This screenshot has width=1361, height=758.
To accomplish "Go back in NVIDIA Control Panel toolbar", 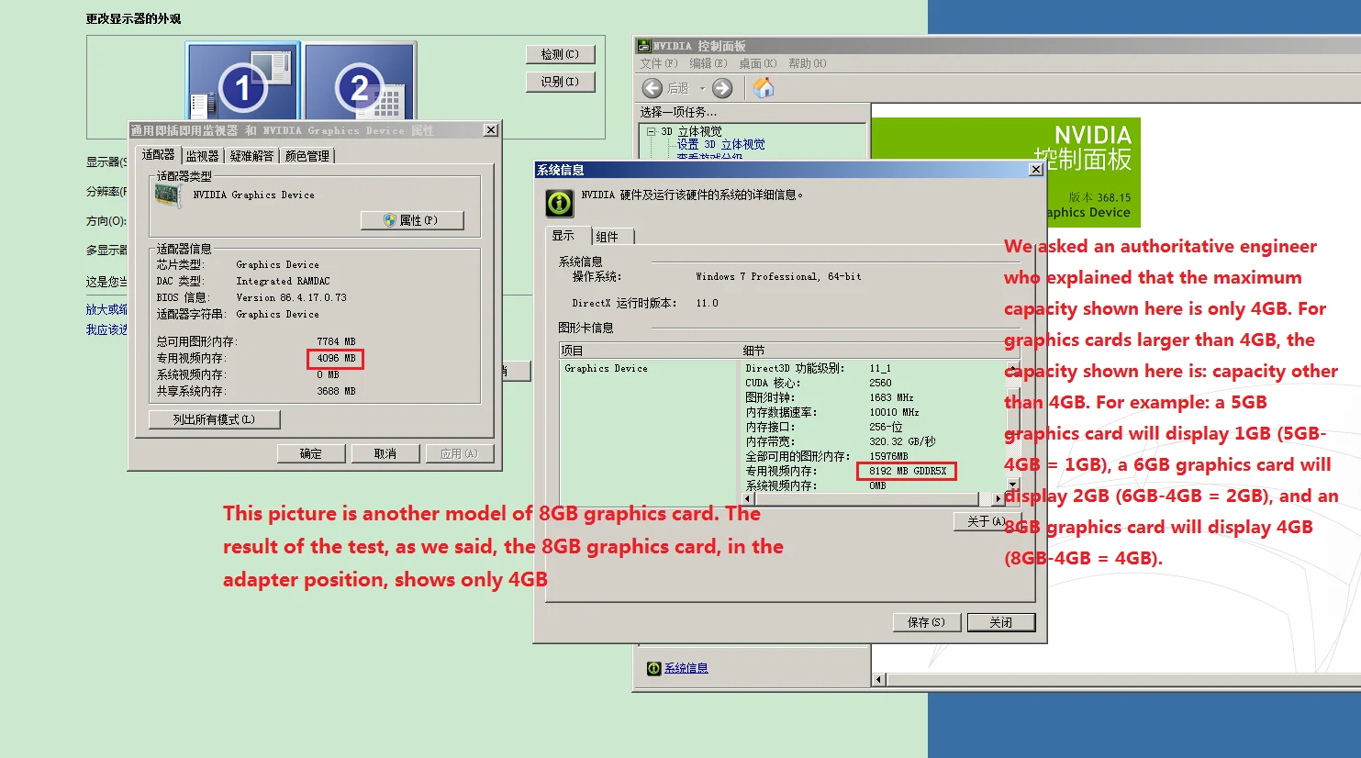I will 653,88.
